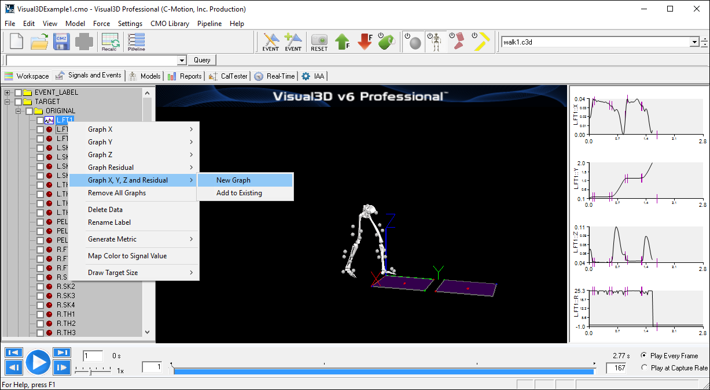Select Play Every Frame radio button
This screenshot has height=390, width=710.
pos(644,355)
